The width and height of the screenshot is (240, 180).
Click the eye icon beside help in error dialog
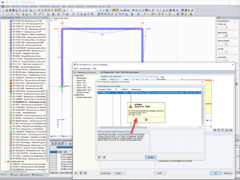(104, 157)
